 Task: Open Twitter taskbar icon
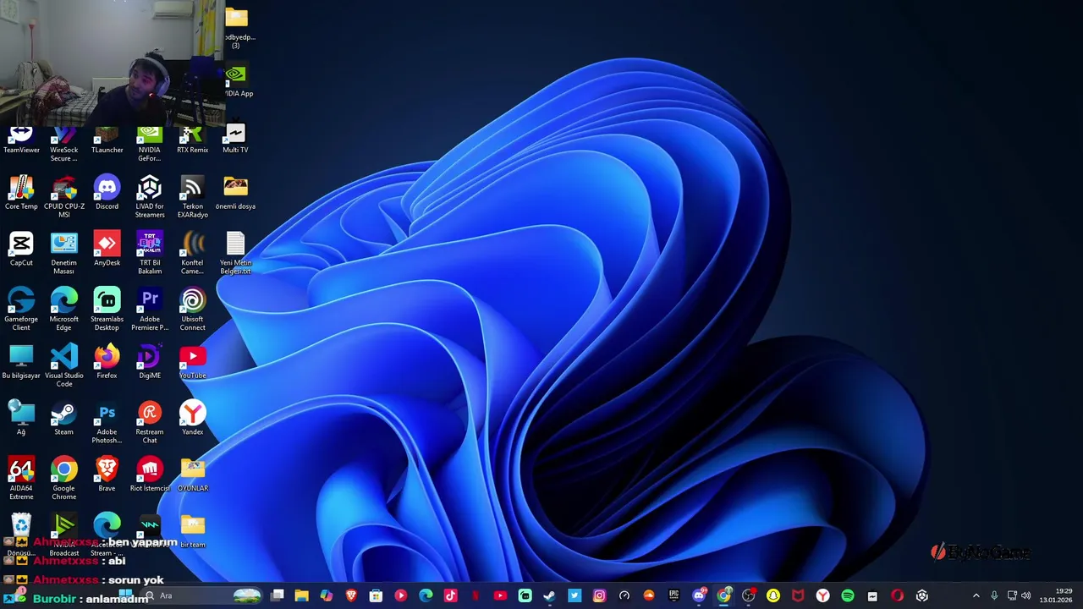[574, 595]
